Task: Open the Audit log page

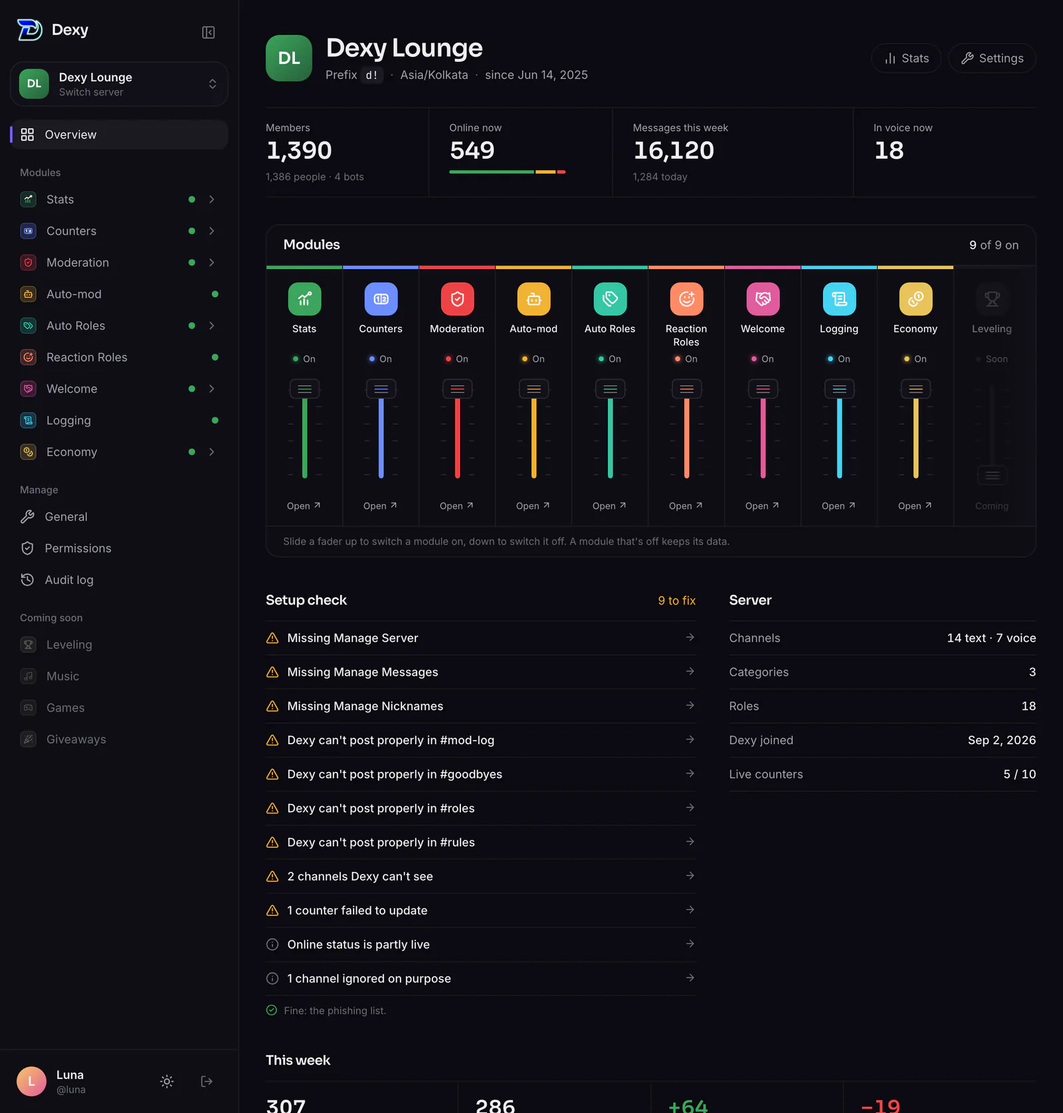Action: tap(119, 579)
